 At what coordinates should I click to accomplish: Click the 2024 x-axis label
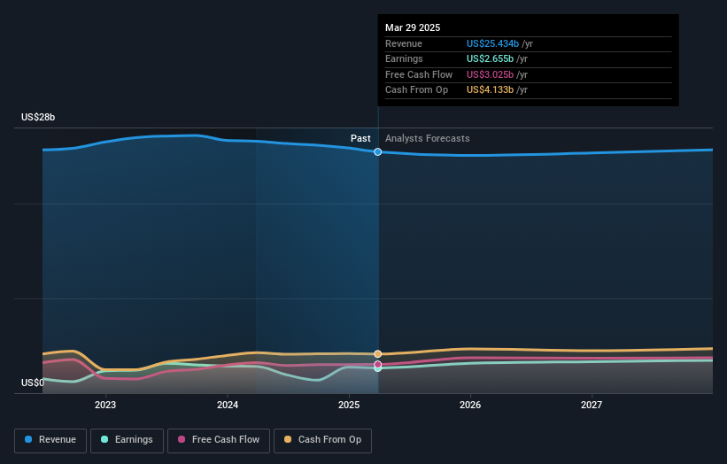(x=228, y=406)
